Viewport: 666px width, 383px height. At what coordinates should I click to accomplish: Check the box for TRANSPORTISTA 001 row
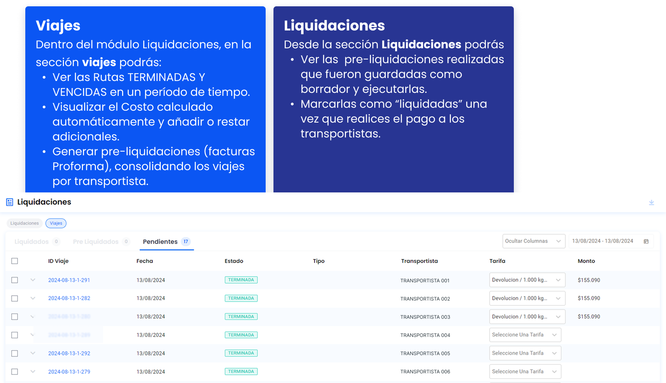[x=15, y=280]
